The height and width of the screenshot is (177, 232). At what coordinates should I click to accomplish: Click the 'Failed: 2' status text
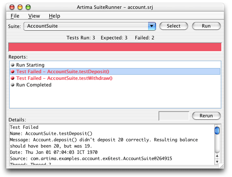(x=144, y=38)
